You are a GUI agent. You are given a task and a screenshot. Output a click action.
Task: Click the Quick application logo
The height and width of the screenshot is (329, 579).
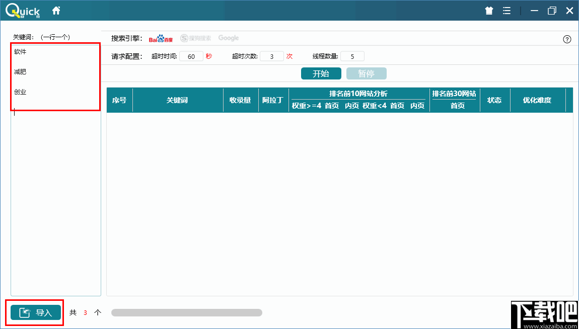tap(22, 10)
